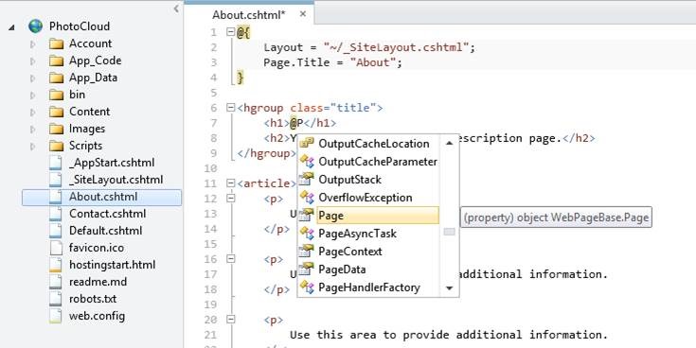This screenshot has width=696, height=348.
Task: Click the Default.cshtml file icon
Action: (x=56, y=231)
